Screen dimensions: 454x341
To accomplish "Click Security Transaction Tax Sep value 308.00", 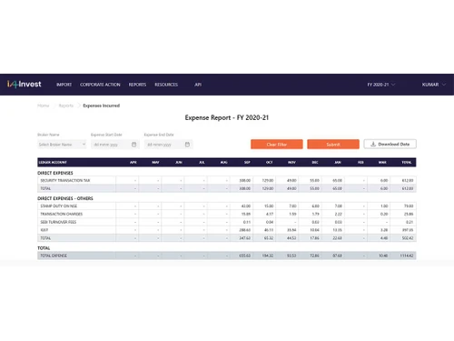I will tap(245, 180).
